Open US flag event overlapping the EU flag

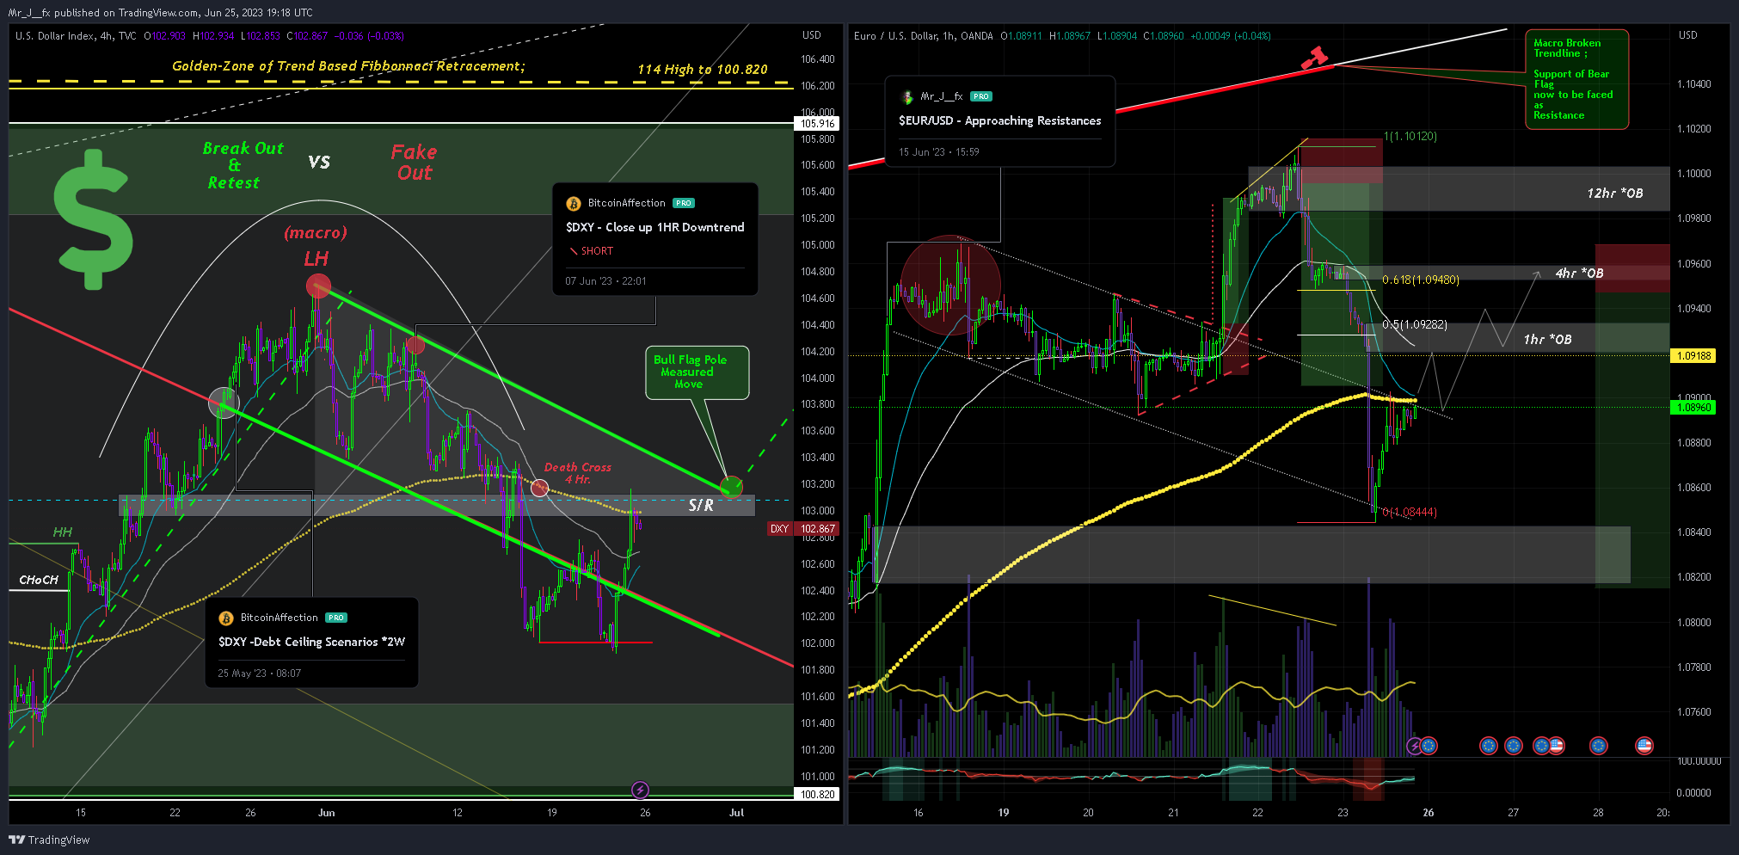tap(1556, 746)
